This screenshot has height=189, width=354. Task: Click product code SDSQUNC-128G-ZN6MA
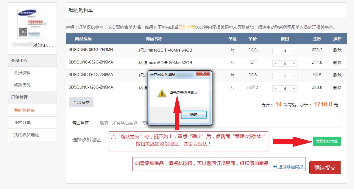coord(91,87)
